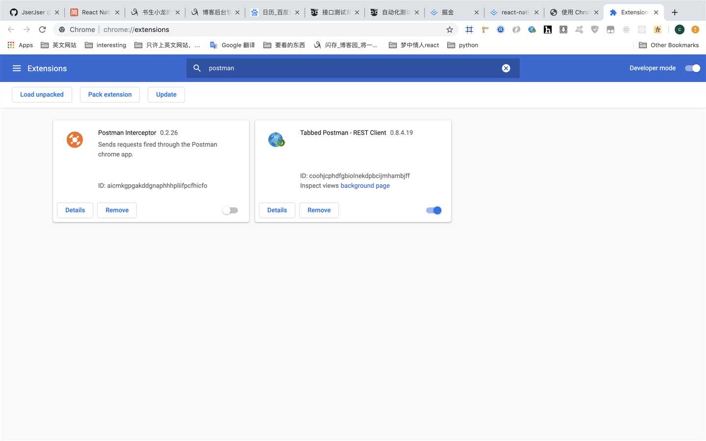
Task: Open Details for Tabbed Postman
Action: 277,210
